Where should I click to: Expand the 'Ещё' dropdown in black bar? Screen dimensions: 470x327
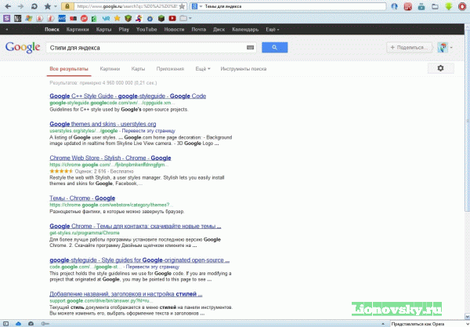[x=271, y=28]
